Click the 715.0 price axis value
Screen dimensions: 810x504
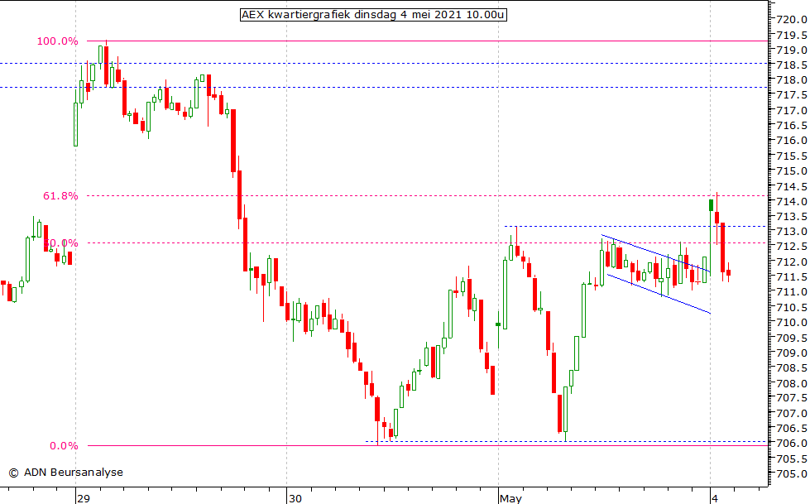click(x=791, y=171)
